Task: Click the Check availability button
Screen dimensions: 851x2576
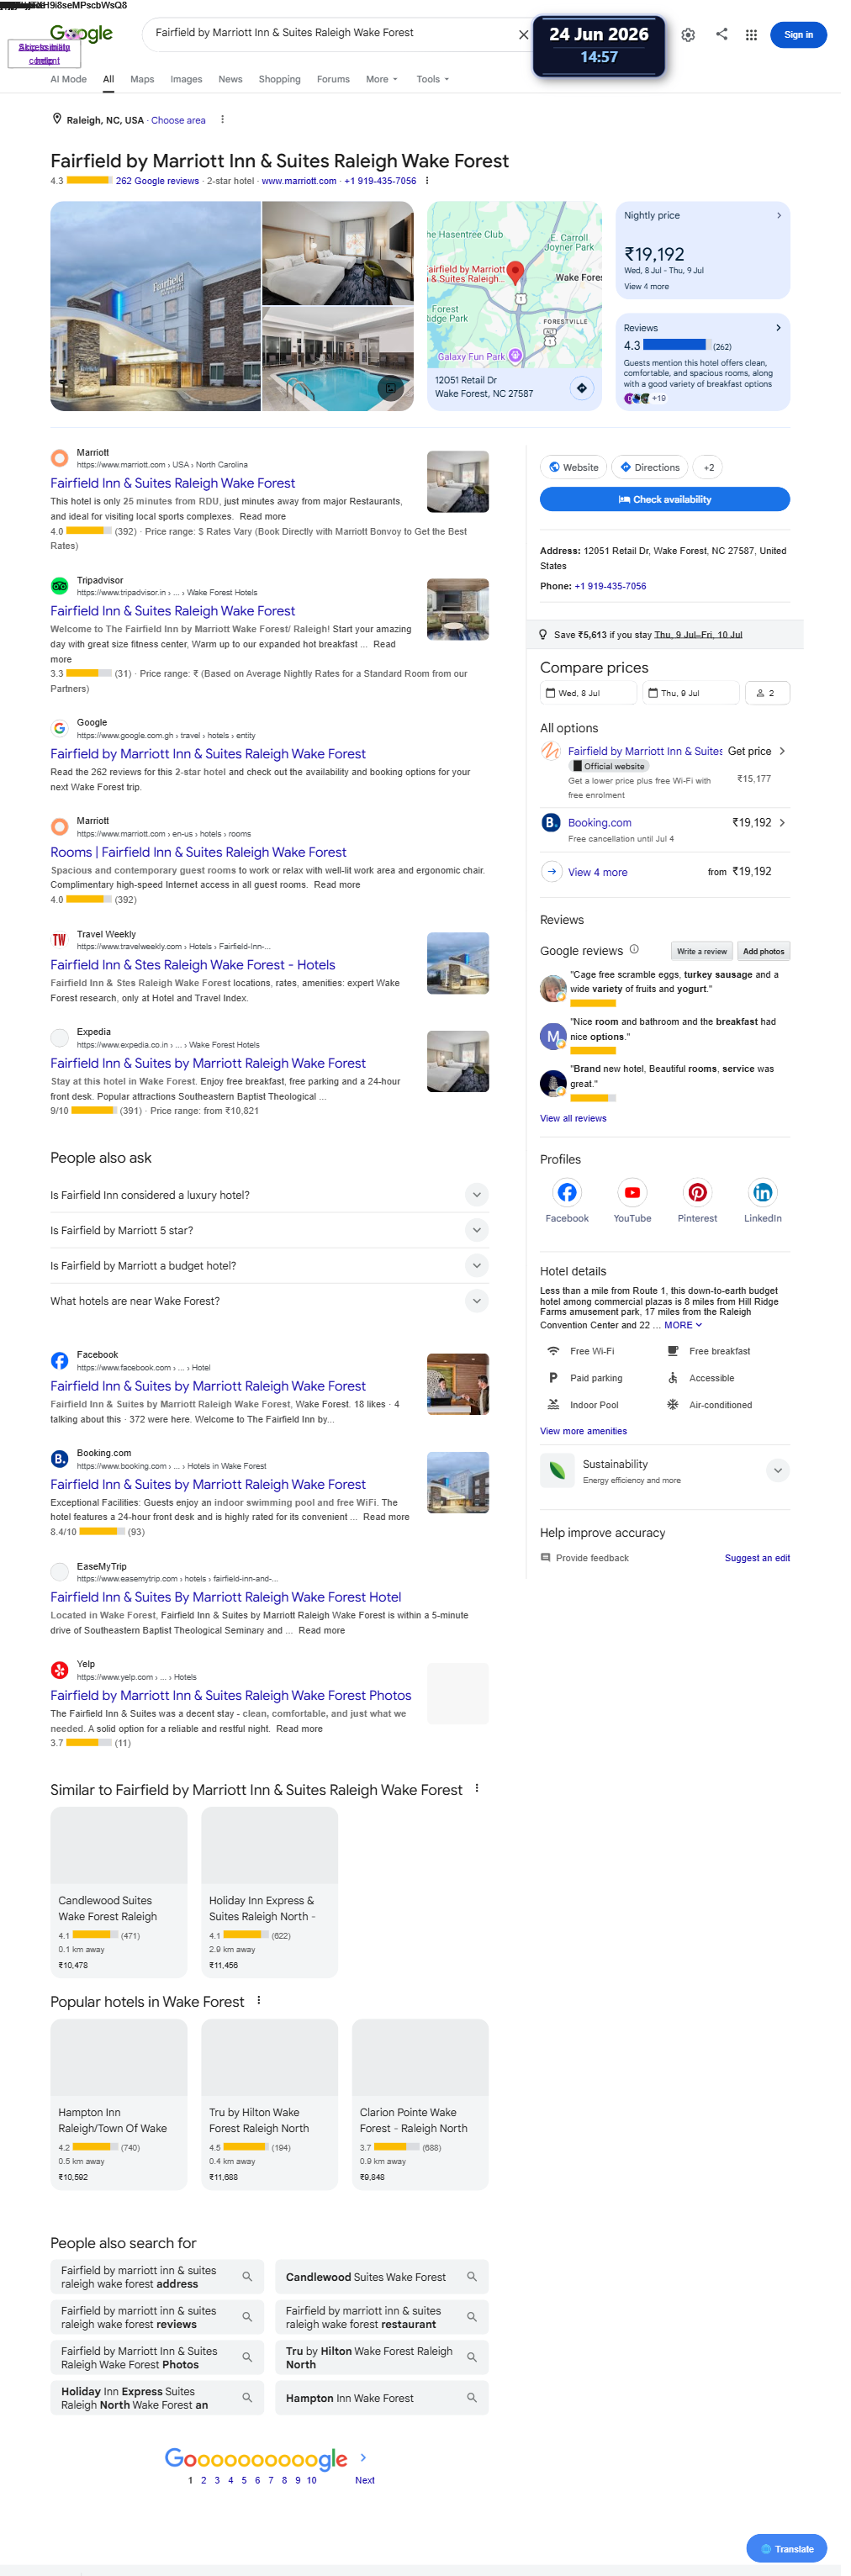Action: tap(664, 499)
